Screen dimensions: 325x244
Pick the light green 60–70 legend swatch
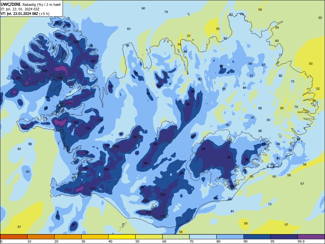coord(176,237)
